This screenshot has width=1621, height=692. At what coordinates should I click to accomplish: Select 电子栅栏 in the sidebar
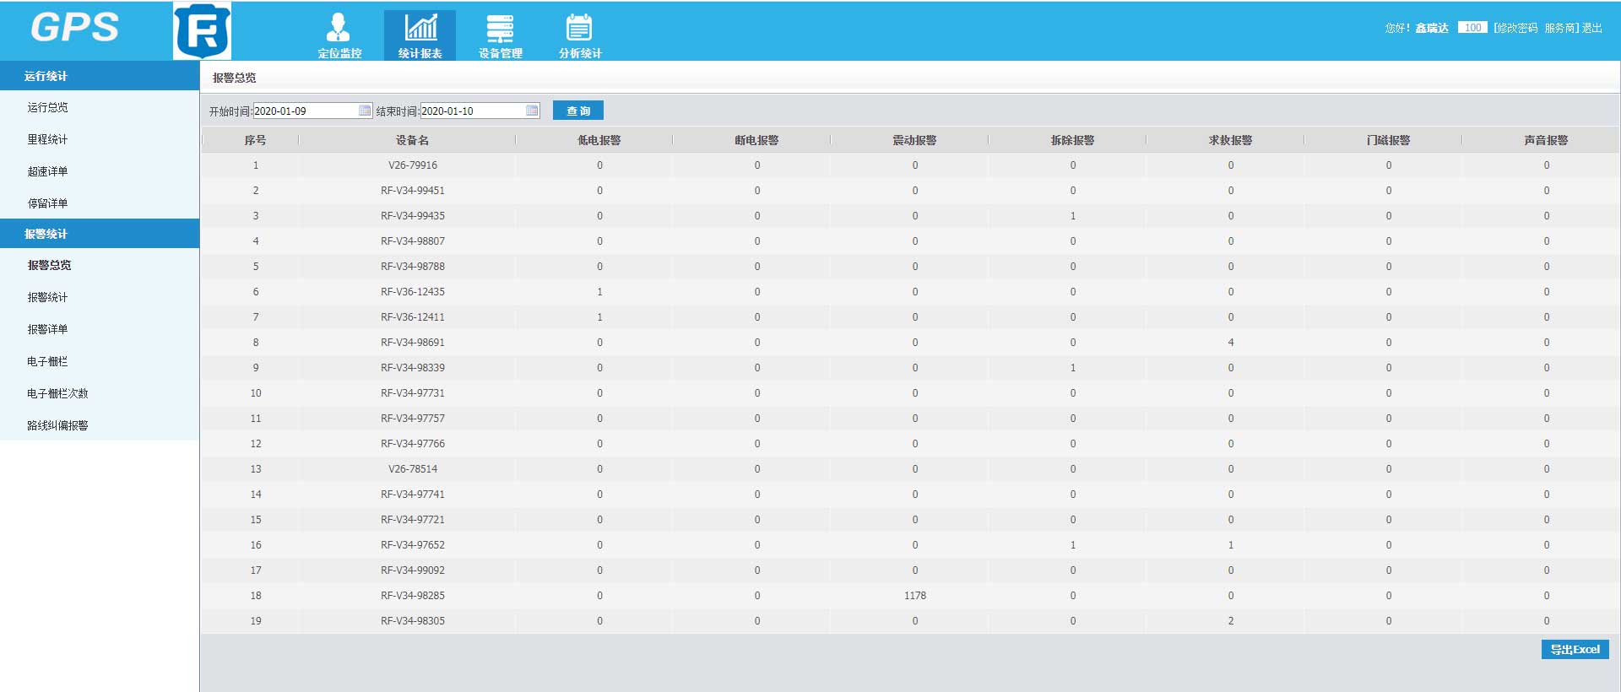[48, 361]
